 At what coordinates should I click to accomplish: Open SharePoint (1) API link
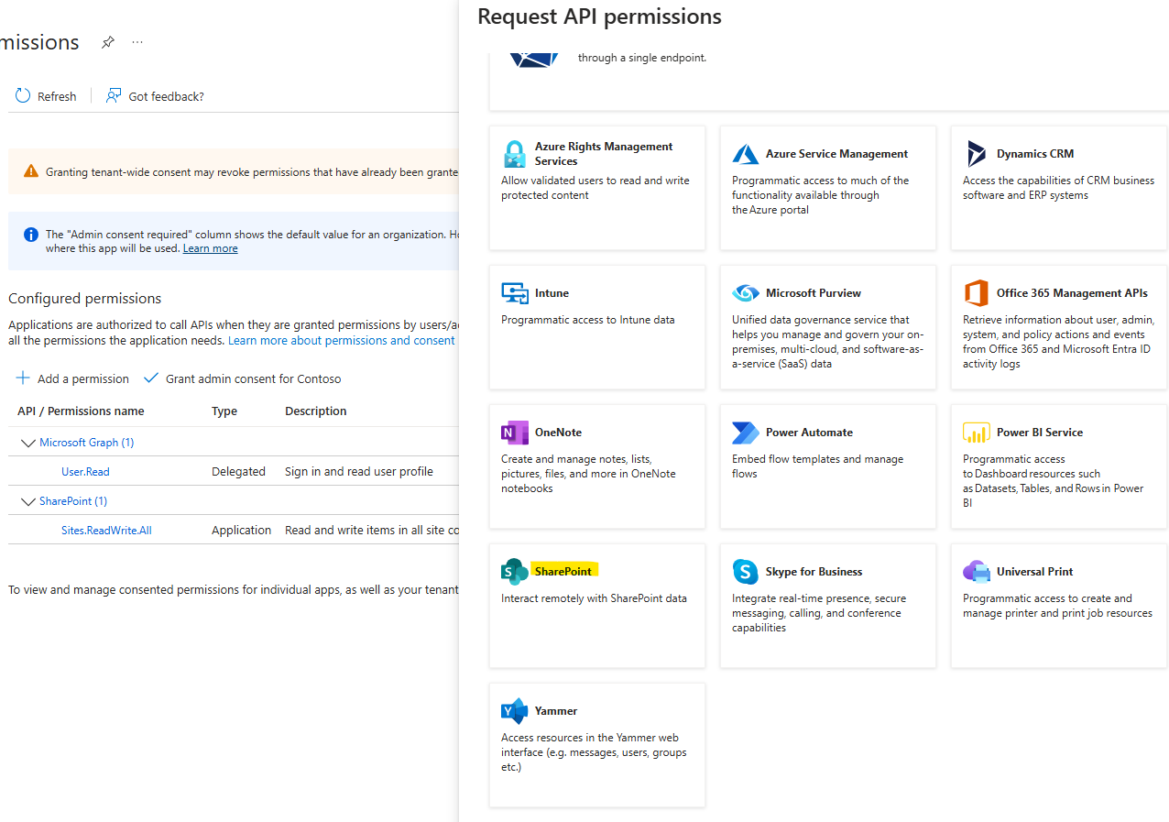pyautogui.click(x=73, y=501)
